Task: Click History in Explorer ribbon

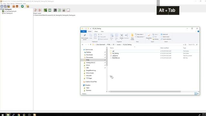Action: 155,39
